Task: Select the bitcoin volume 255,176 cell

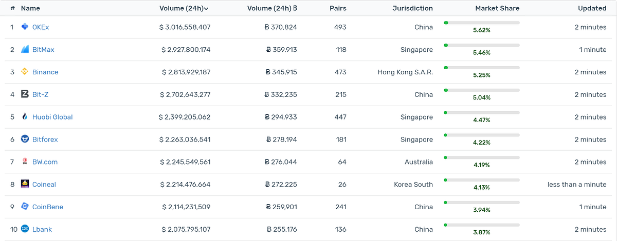Action: pyautogui.click(x=281, y=230)
